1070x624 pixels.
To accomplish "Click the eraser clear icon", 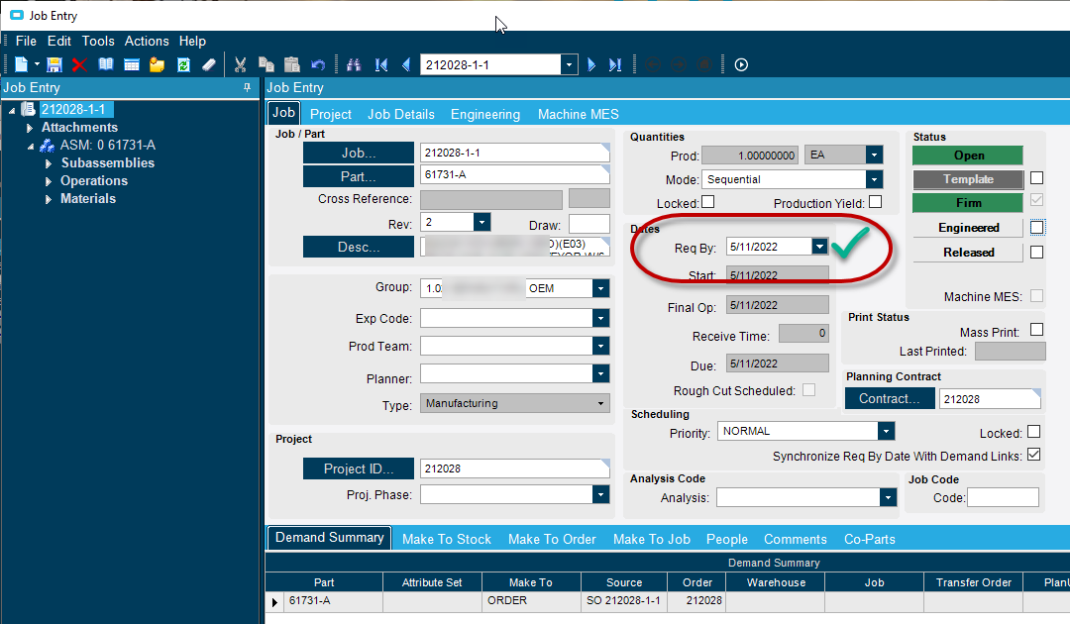I will (x=209, y=64).
